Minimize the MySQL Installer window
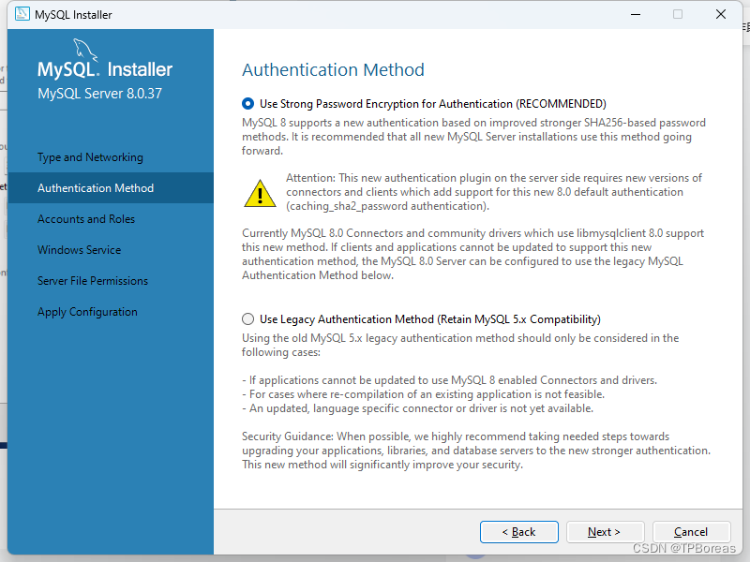 (636, 14)
